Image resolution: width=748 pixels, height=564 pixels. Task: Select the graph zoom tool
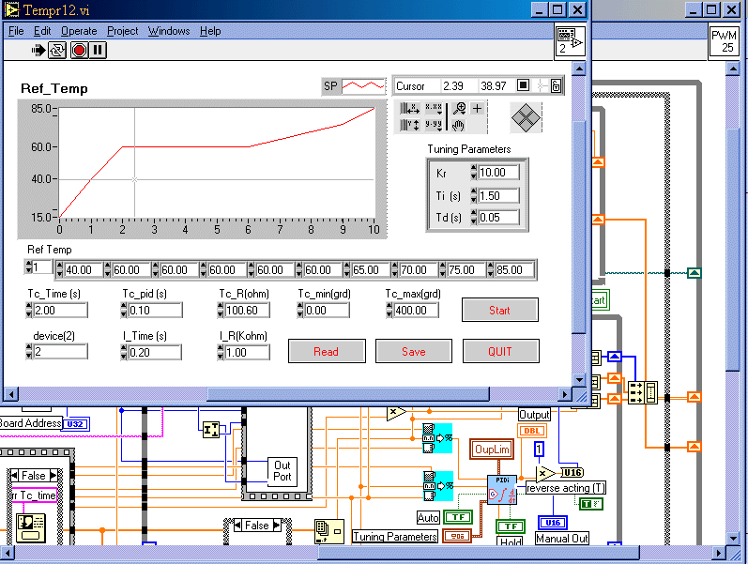(x=459, y=109)
